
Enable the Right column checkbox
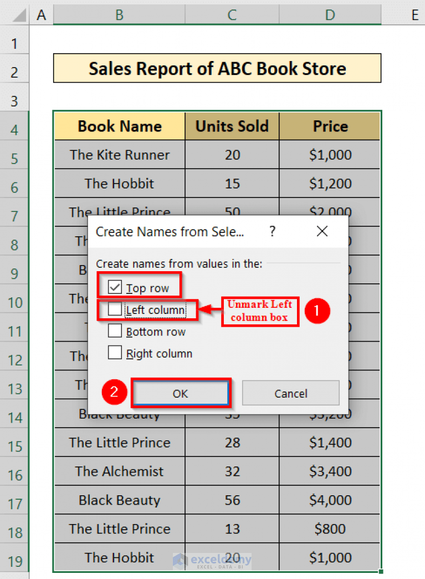coord(115,353)
